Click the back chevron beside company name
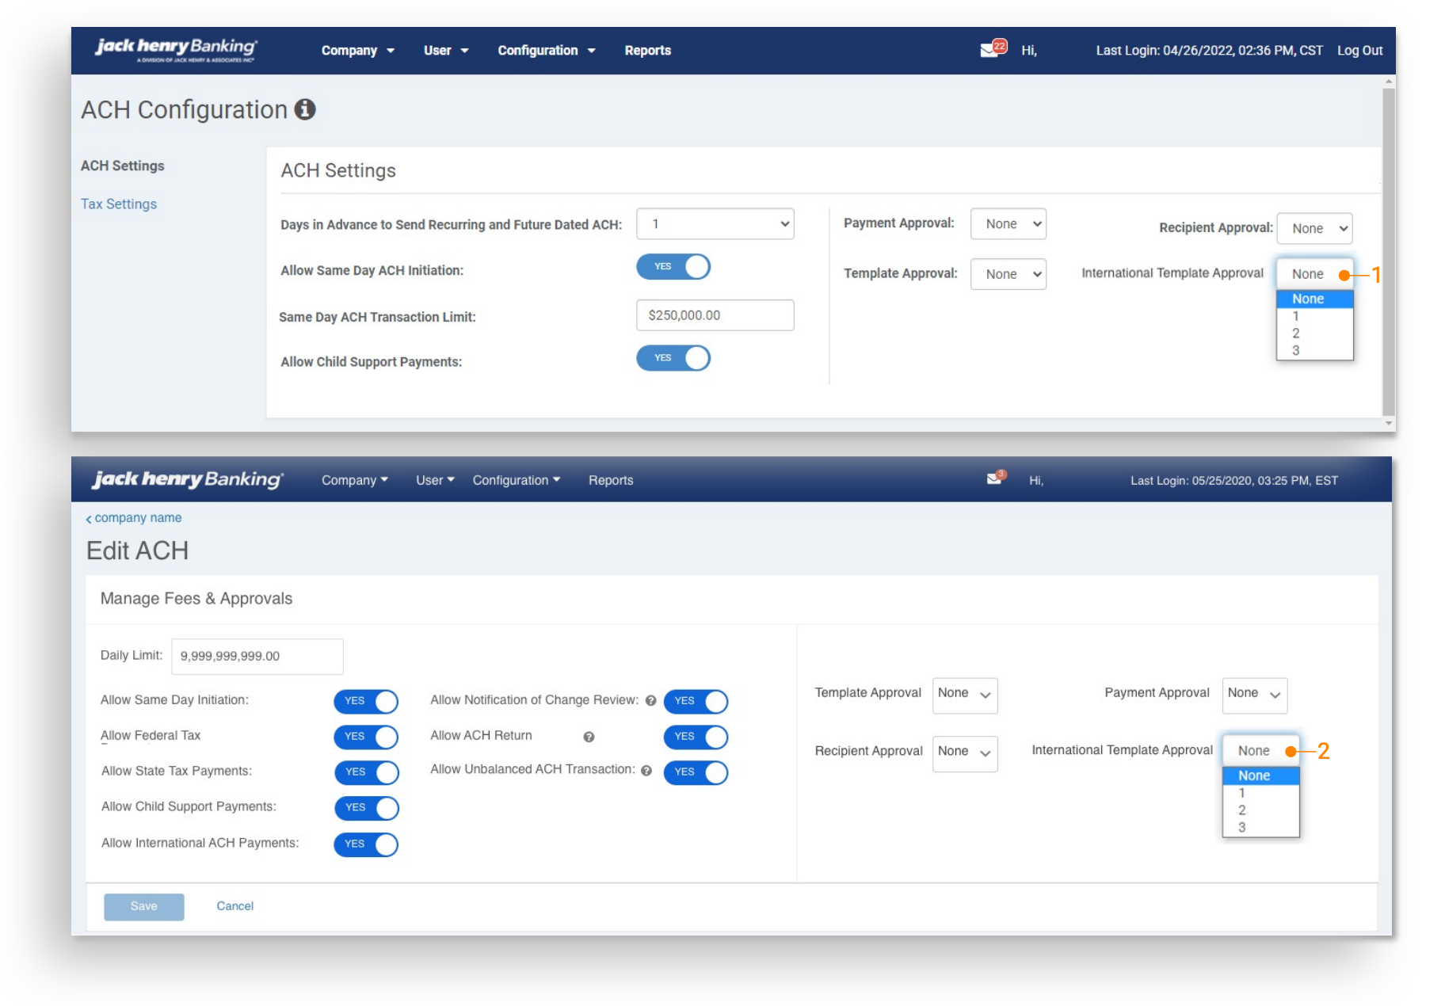The height and width of the screenshot is (1006, 1445). (89, 519)
